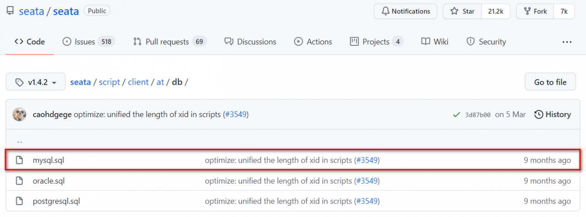Image resolution: width=586 pixels, height=217 pixels.
Task: Go to the Actions tab
Action: (x=313, y=42)
